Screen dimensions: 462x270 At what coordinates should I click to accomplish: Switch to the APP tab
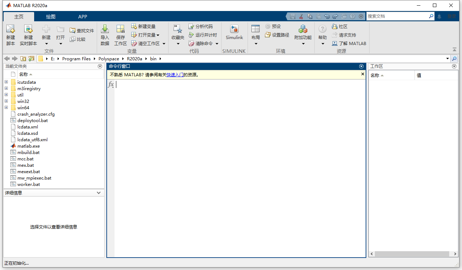coord(83,17)
